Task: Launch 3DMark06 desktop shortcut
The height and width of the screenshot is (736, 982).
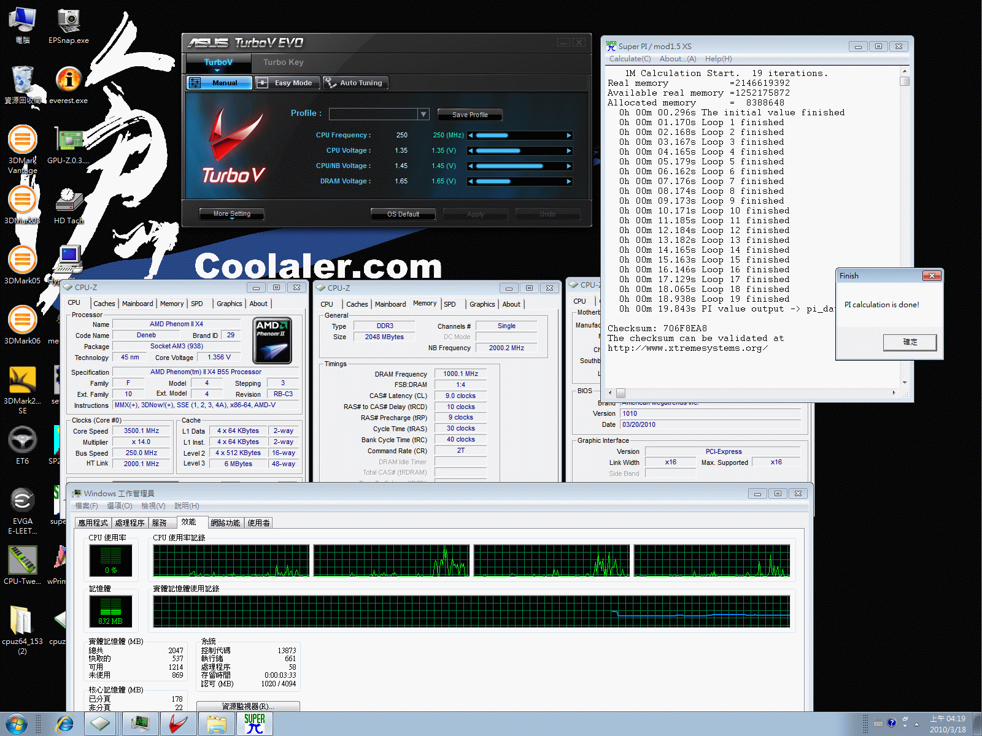Action: 23,325
